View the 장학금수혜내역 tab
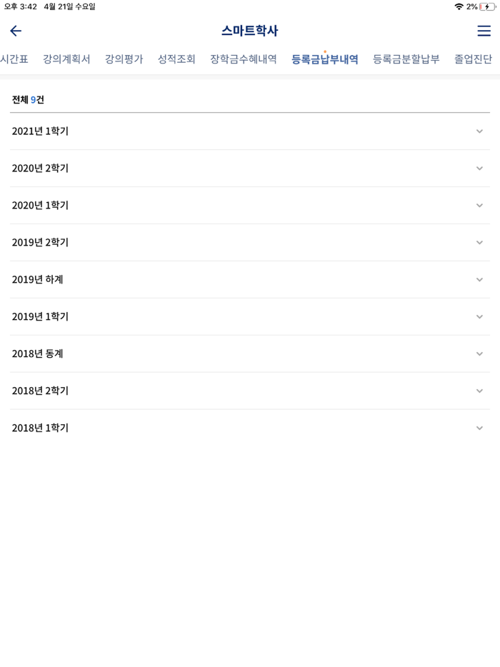This screenshot has width=500, height=667. coord(243,60)
